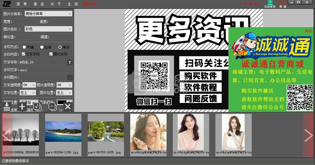
Task: Click the 诚诚通自营商城 ad heading
Action: tap(272, 64)
